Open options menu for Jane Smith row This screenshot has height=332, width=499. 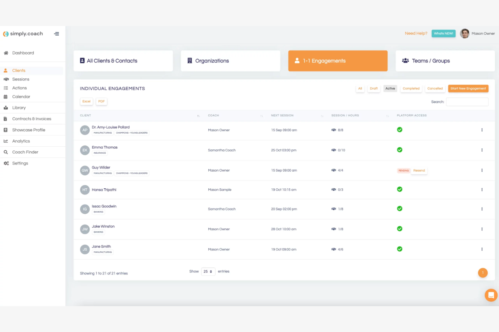(482, 249)
